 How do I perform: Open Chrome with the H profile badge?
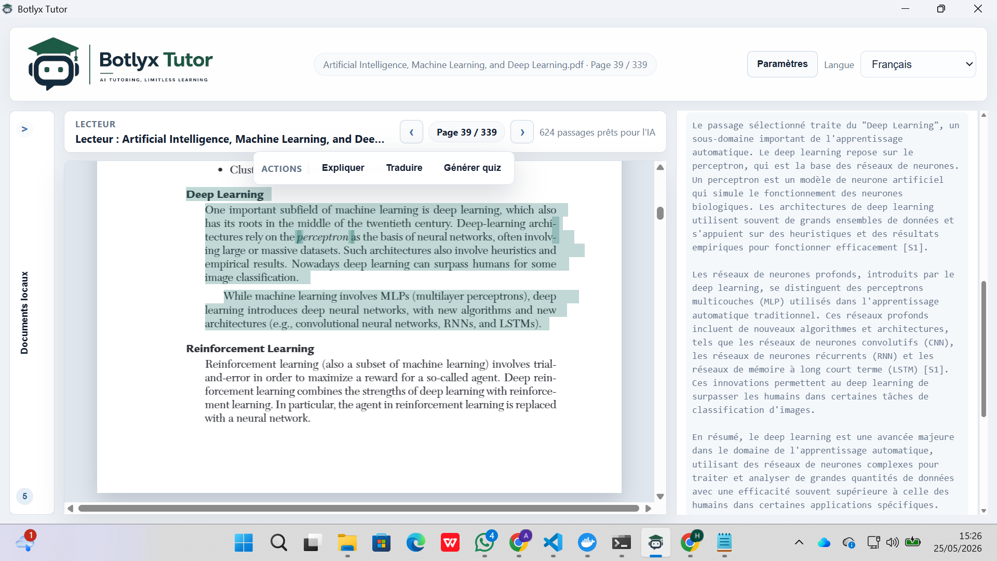pyautogui.click(x=690, y=543)
